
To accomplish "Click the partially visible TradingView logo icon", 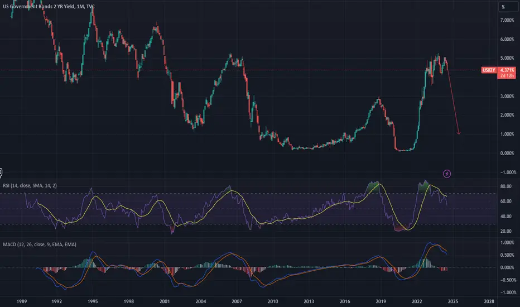I will pyautogui.click(x=1, y=173).
